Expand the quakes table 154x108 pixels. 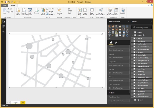tap(133, 32)
